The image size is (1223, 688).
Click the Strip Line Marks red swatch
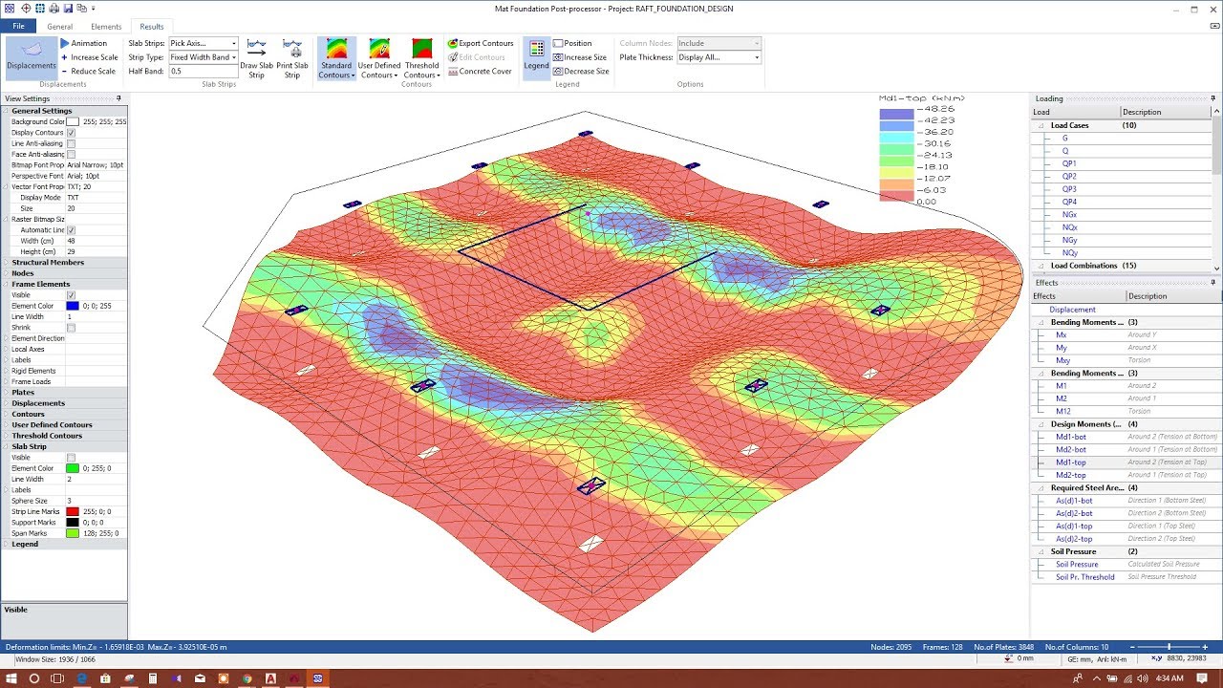point(73,512)
